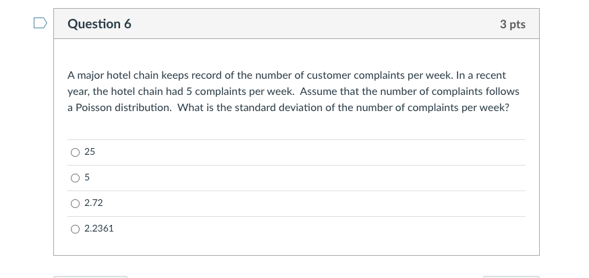Screen dimensions: 589x278
Task: Click the partially visible bottom-left navigation button
Action: (90, 277)
